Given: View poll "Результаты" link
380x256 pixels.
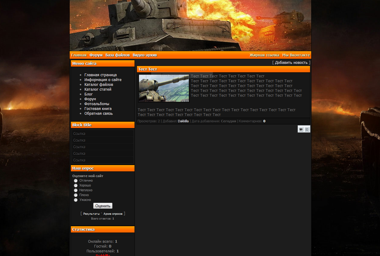Looking at the screenshot, I should 91,214.
